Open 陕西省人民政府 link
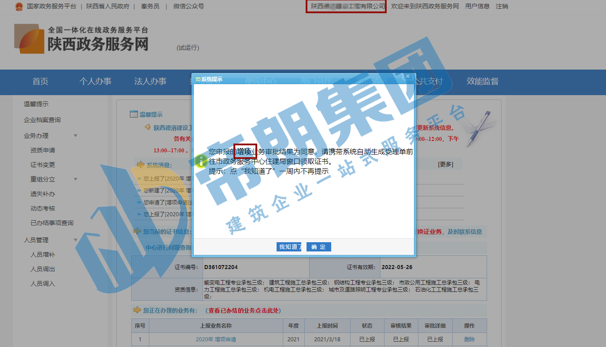The height and width of the screenshot is (347, 606). 108,6
